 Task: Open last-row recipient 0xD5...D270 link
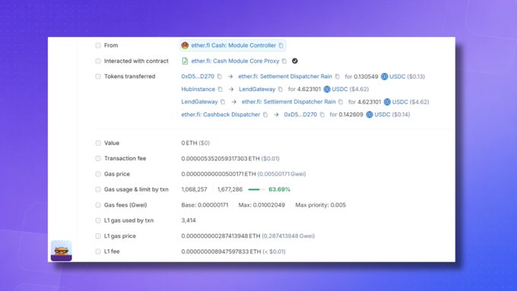tap(300, 115)
